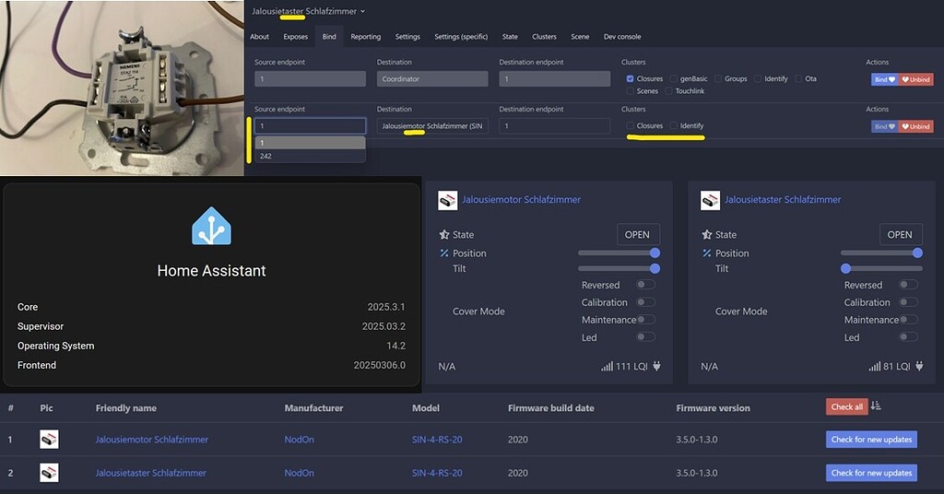Switch to the Reporting tab

pyautogui.click(x=365, y=37)
